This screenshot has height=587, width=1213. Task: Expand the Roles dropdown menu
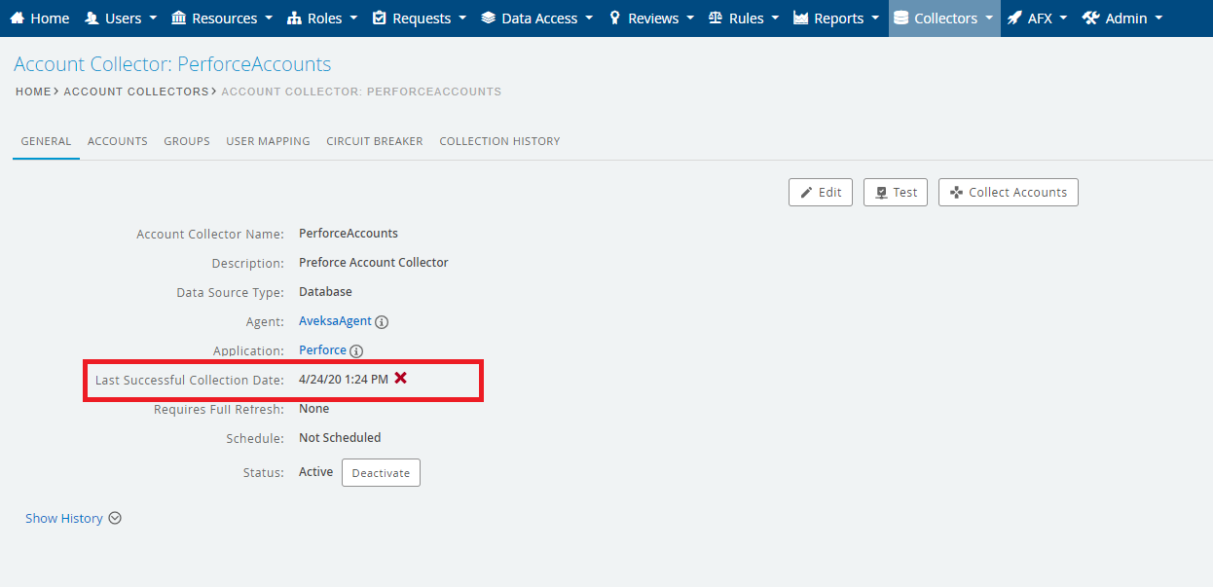[x=322, y=18]
